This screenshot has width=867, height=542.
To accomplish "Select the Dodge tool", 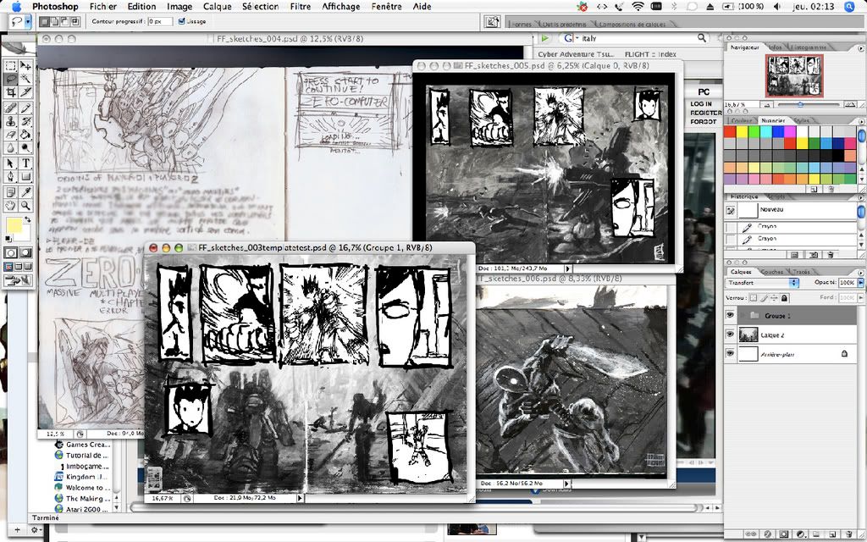I will (x=25, y=147).
